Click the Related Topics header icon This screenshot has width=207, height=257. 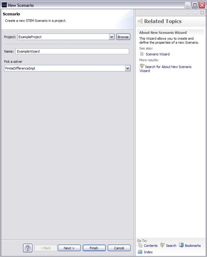click(140, 21)
